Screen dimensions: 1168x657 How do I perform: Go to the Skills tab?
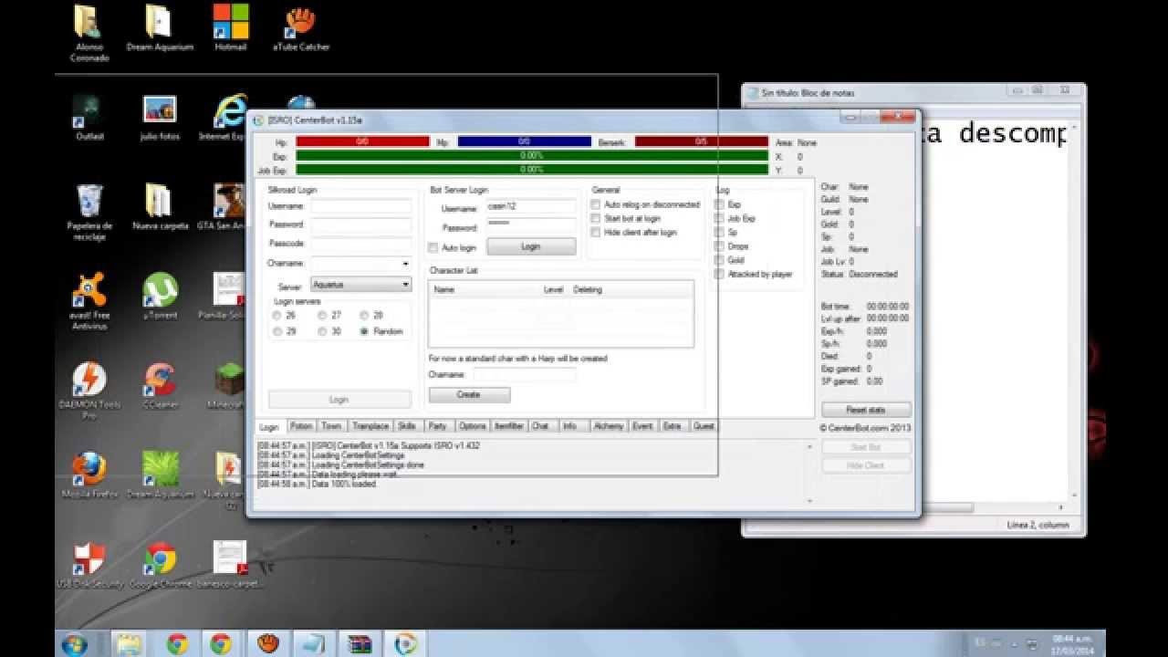[407, 426]
